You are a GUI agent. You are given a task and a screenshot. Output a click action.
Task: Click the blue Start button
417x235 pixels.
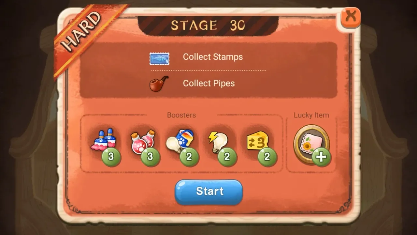pos(209,192)
